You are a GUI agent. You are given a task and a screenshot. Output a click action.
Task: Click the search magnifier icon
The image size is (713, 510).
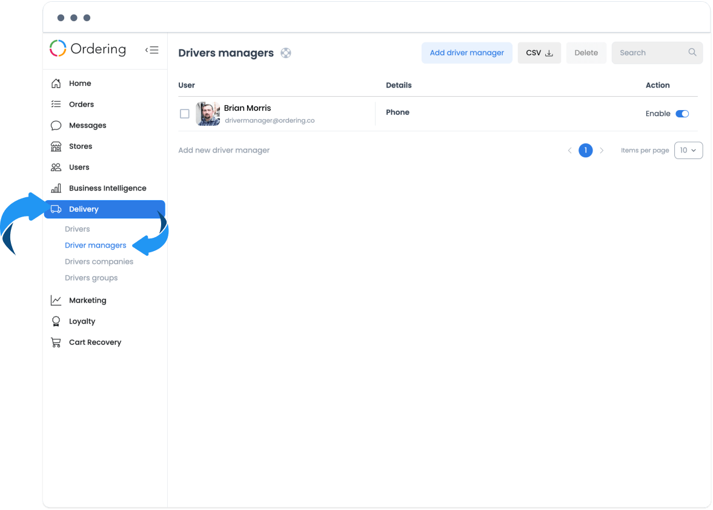(692, 53)
